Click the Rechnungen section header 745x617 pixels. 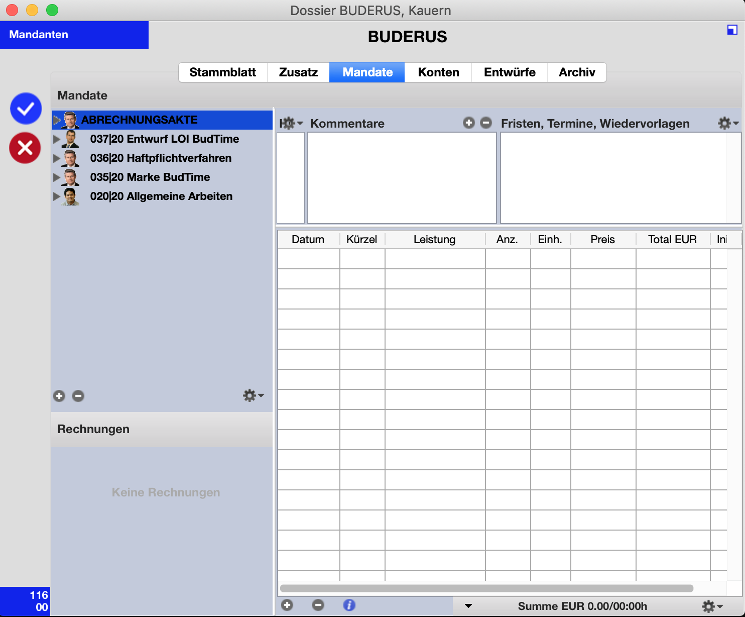[162, 430]
